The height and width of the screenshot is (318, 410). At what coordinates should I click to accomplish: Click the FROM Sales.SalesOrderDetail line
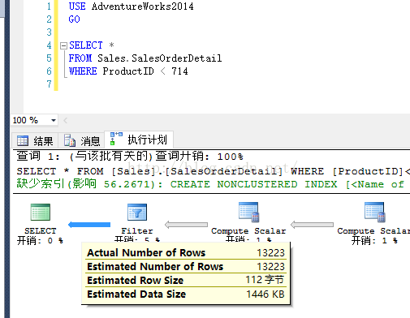[145, 58]
